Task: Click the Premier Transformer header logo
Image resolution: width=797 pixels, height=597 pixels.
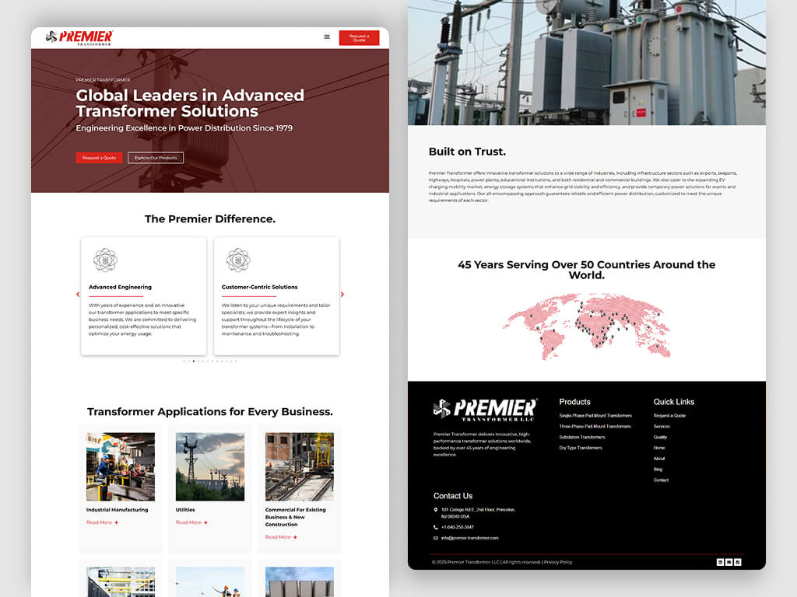Action: pyautogui.click(x=79, y=37)
